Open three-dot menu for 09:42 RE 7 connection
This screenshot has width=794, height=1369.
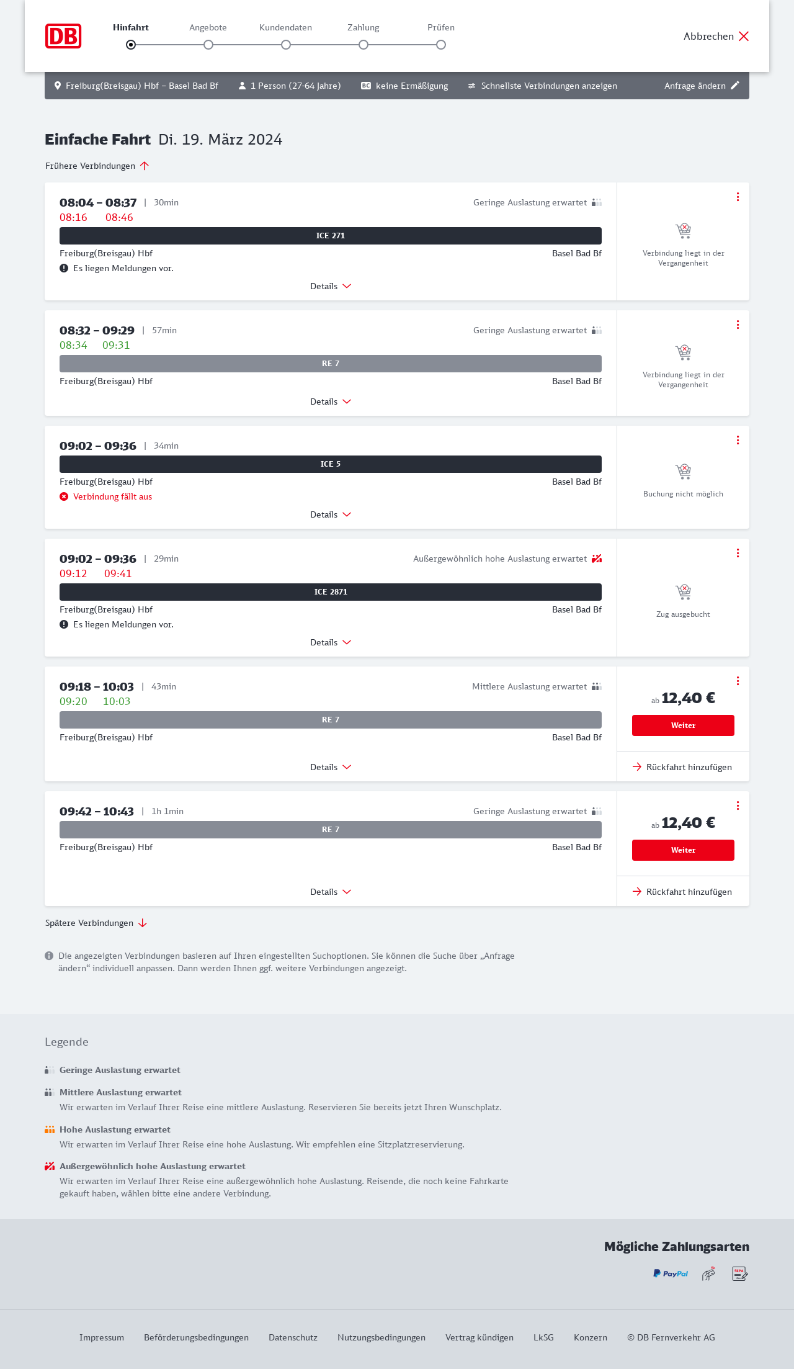click(738, 806)
